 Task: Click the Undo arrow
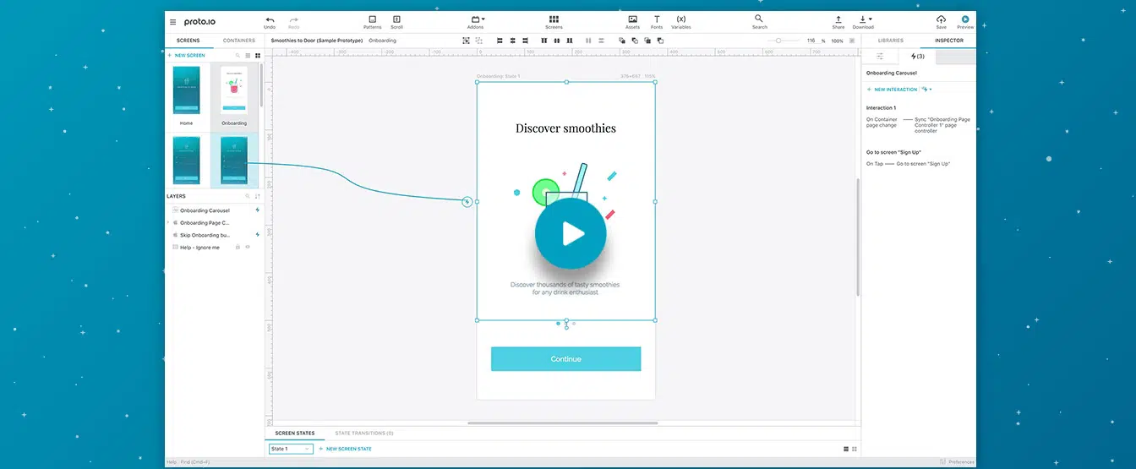(270, 19)
